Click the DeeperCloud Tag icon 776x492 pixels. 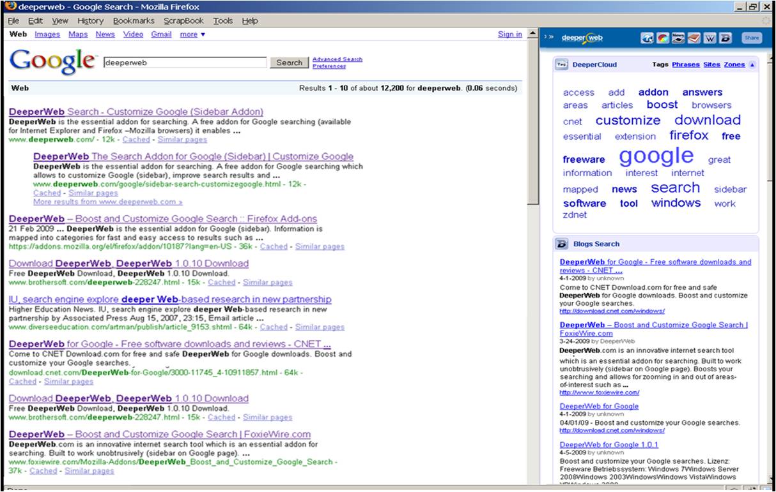click(x=562, y=64)
